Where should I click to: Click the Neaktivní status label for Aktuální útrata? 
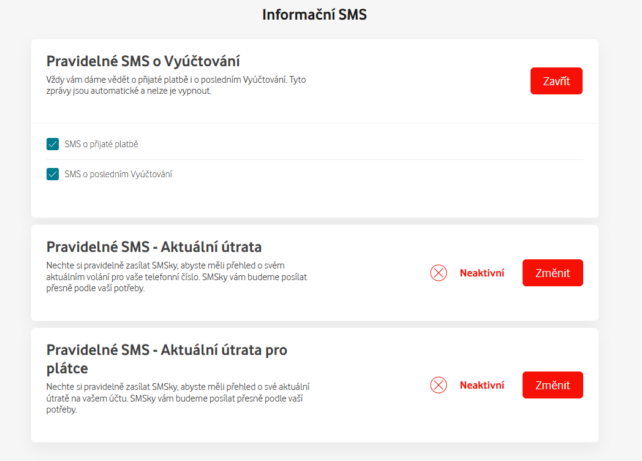point(482,273)
